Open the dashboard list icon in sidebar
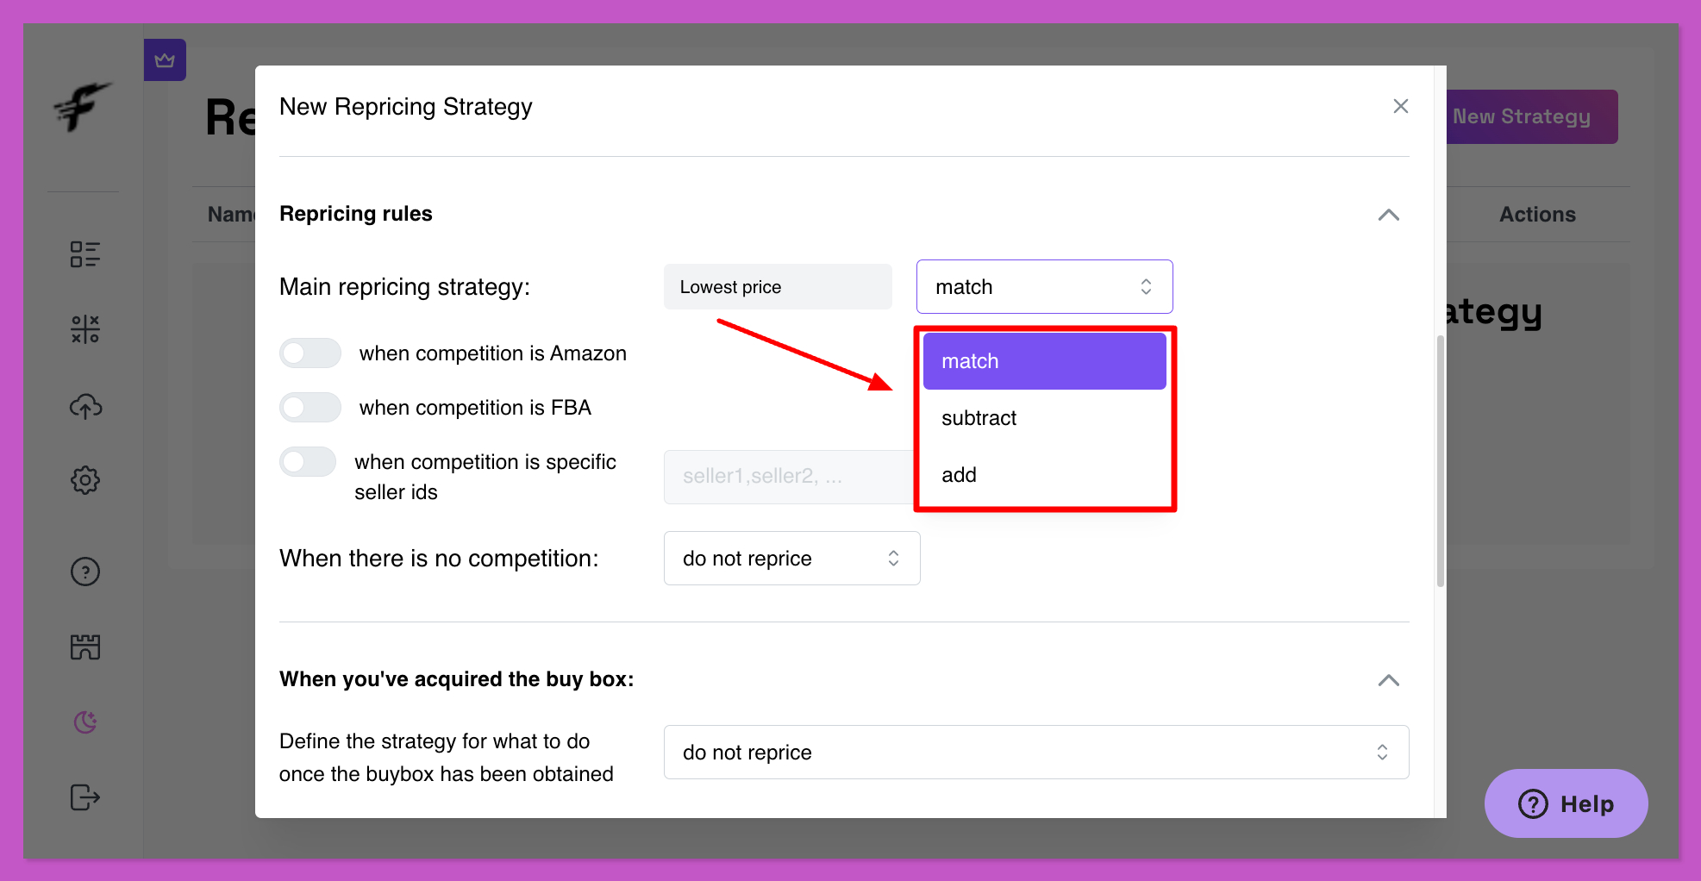The height and width of the screenshot is (881, 1701). coord(85,254)
